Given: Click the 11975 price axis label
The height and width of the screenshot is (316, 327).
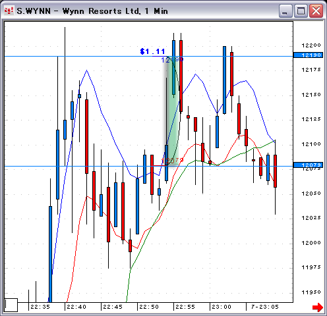Looking at the screenshot, I should [311, 267].
